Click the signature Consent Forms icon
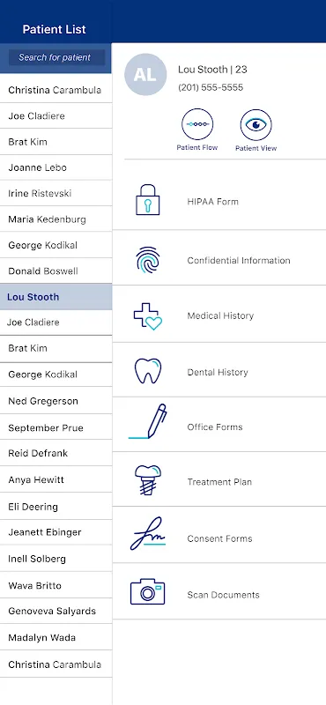 coord(148,534)
